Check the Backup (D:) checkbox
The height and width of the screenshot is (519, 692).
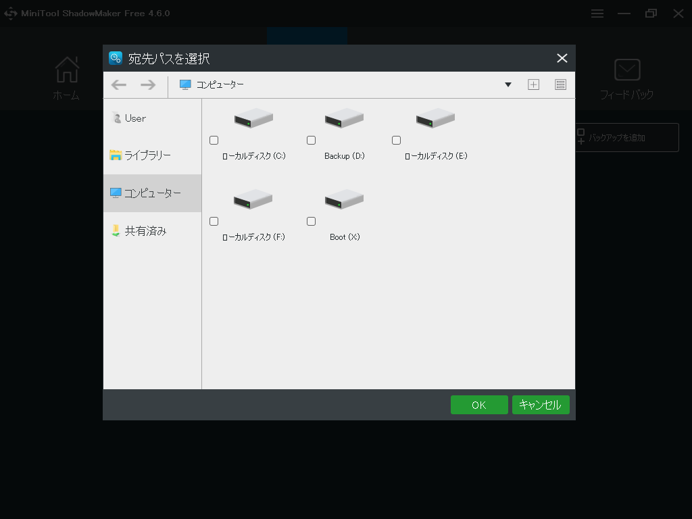tap(311, 141)
